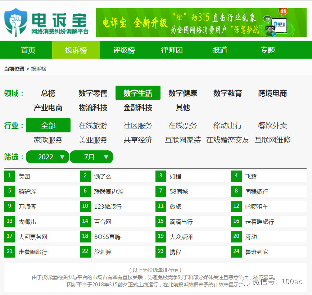Go to the 首页 navigation tab
Image resolution: width=312 pixels, height=295 pixels.
tap(28, 50)
